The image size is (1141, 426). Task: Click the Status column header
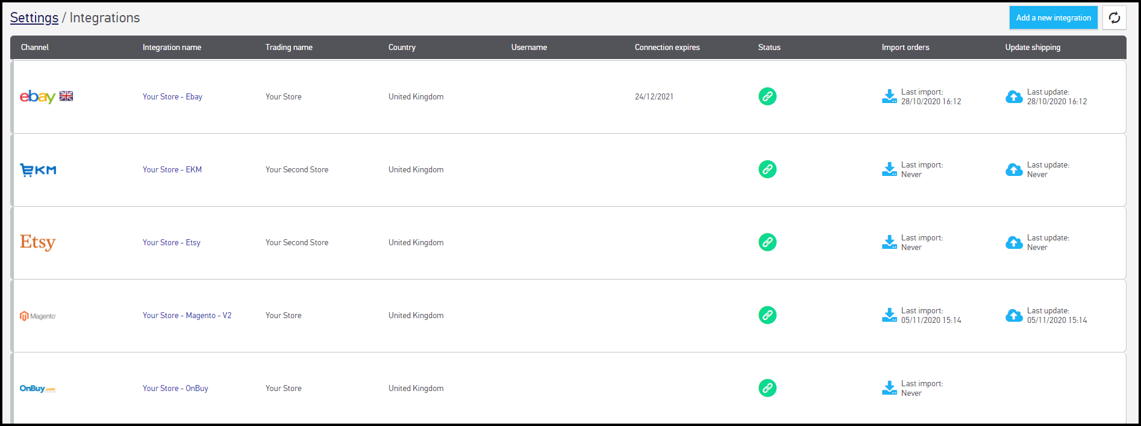769,47
